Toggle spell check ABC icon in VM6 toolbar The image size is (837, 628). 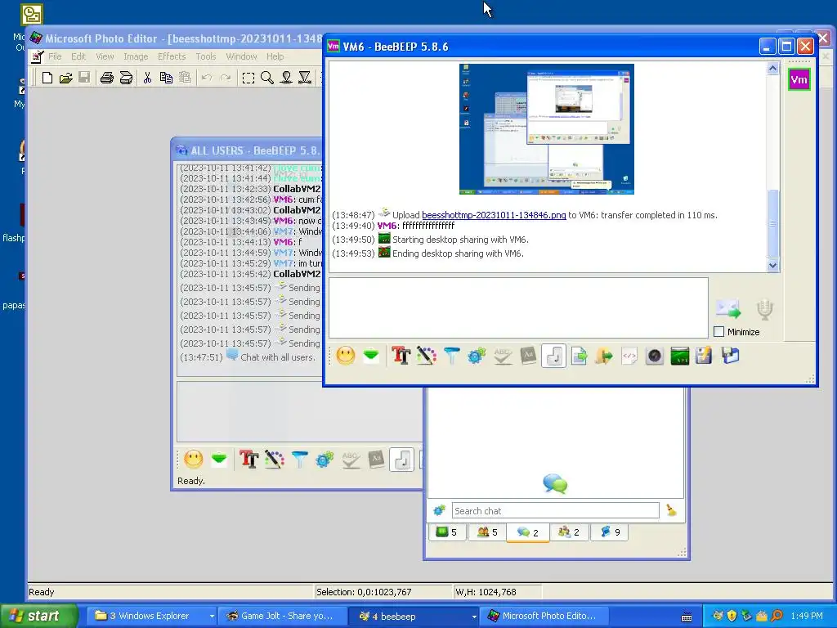pyautogui.click(x=503, y=356)
